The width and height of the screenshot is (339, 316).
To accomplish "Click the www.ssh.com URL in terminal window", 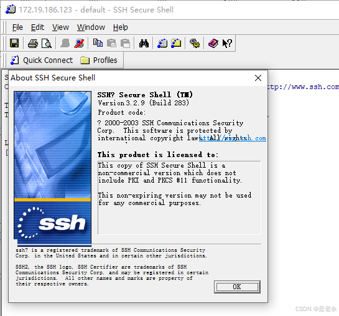I will [303, 87].
